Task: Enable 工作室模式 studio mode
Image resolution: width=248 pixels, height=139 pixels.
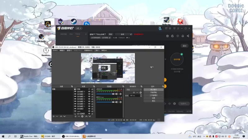Action: (153, 95)
